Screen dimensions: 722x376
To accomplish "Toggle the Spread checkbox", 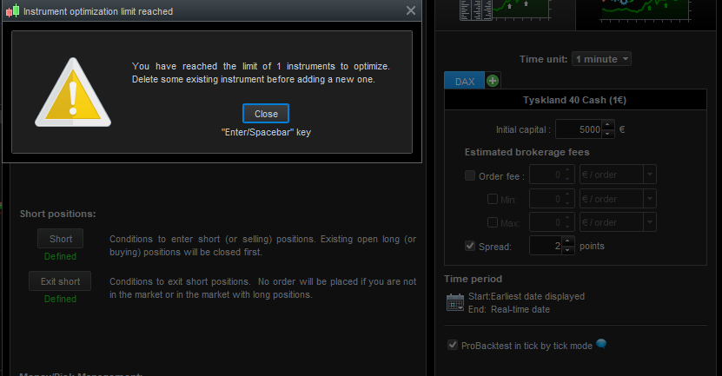I will pos(470,246).
